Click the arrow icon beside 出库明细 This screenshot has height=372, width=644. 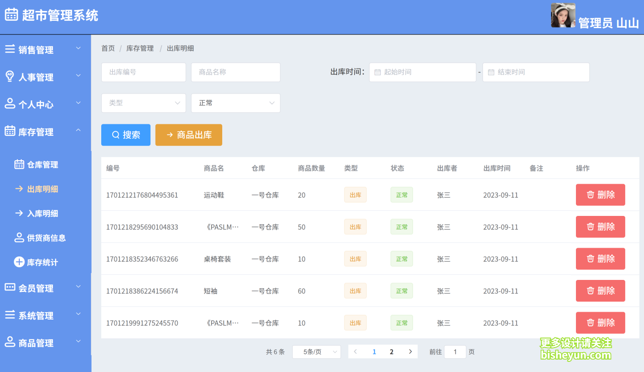pos(19,188)
